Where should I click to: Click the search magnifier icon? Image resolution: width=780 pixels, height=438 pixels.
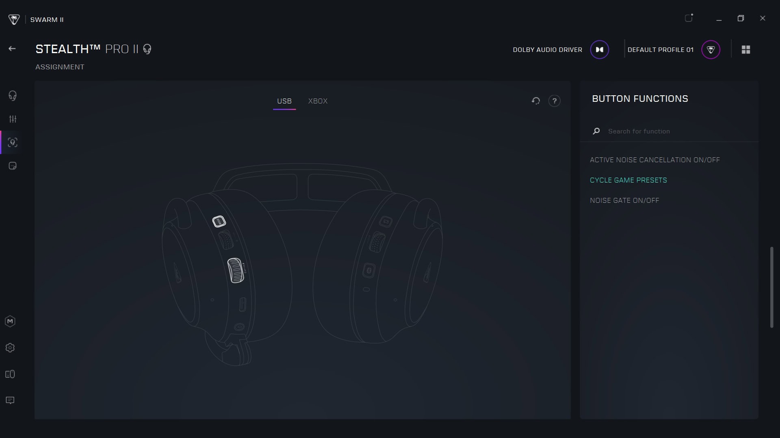click(596, 131)
